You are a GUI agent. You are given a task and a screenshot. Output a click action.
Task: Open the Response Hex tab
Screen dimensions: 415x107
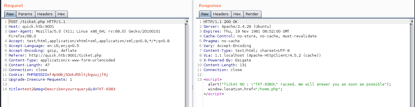tap(237, 14)
